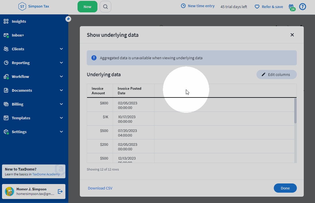This screenshot has height=203, width=315.
Task: Click the green New button
Action: [87, 7]
